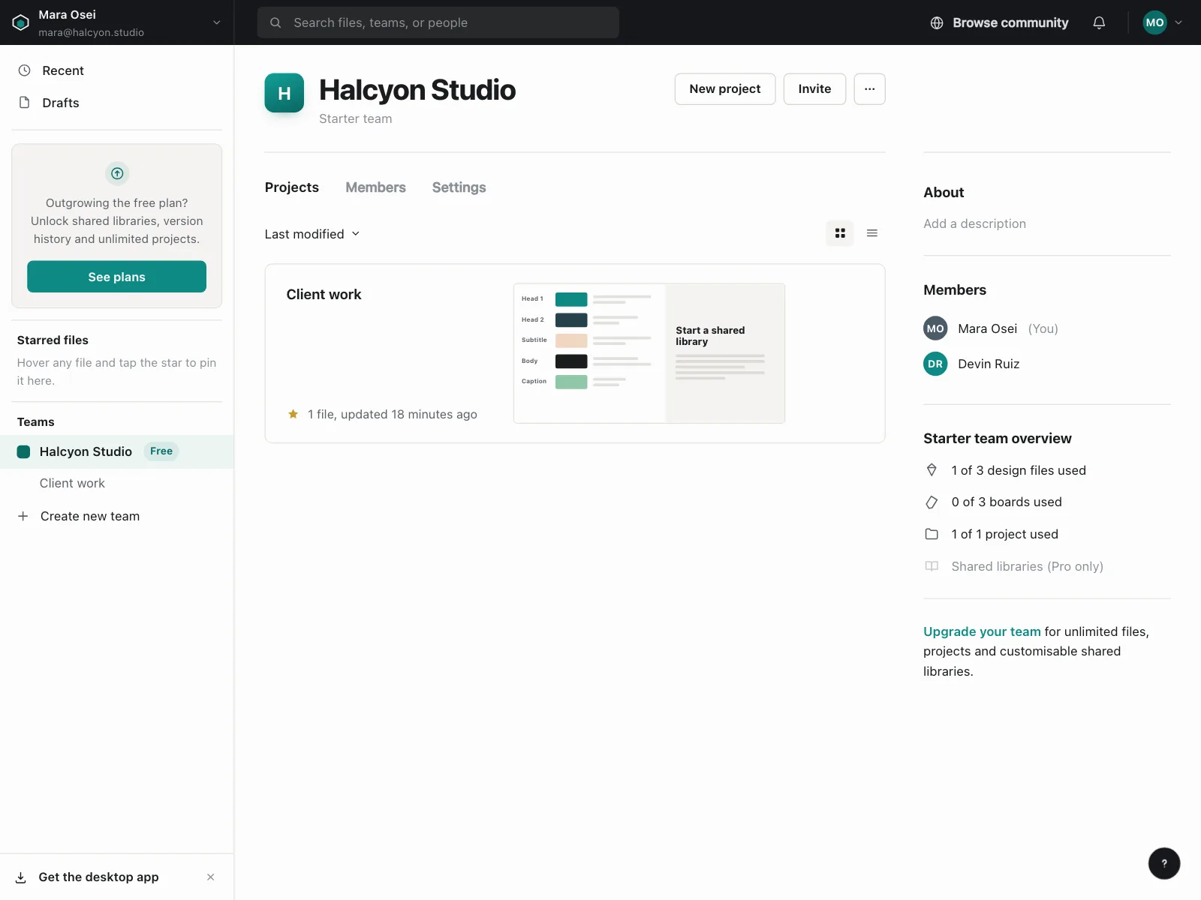The width and height of the screenshot is (1201, 900).
Task: Dismiss the desktop app banner
Action: (x=211, y=877)
